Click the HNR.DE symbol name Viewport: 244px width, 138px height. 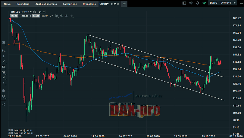(x=16, y=12)
